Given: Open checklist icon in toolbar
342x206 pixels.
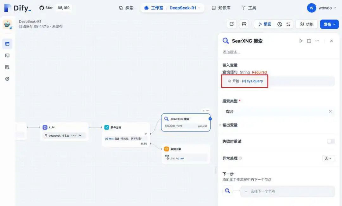Looking at the screenshot, I should (288, 24).
